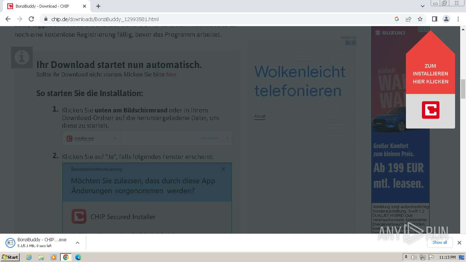Click the taskbar clock showing 11:13 PM

pyautogui.click(x=447, y=257)
